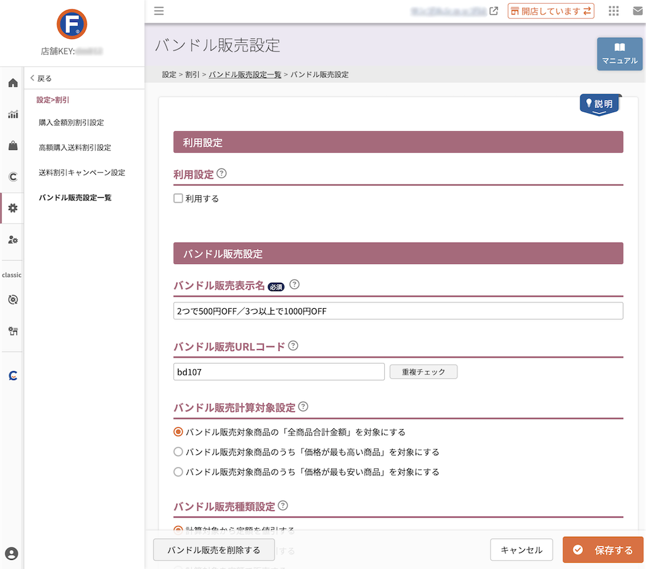The image size is (646, 569).
Task: Click help icon beside バンドル販売種類設定
Action: click(x=283, y=505)
